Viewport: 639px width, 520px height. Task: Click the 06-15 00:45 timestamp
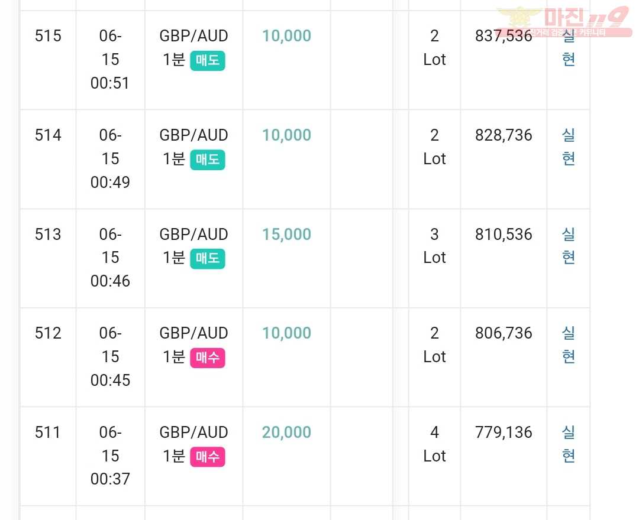click(x=110, y=356)
